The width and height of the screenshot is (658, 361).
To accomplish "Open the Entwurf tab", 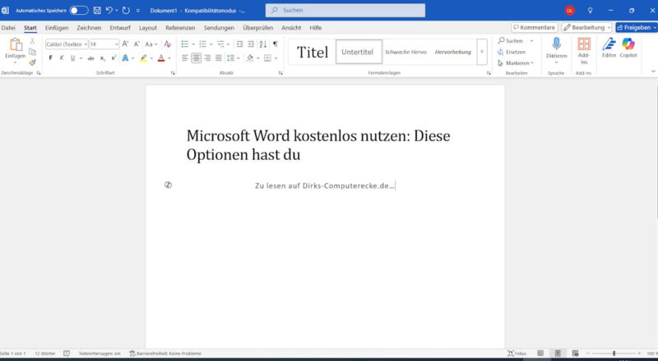I will coord(120,28).
